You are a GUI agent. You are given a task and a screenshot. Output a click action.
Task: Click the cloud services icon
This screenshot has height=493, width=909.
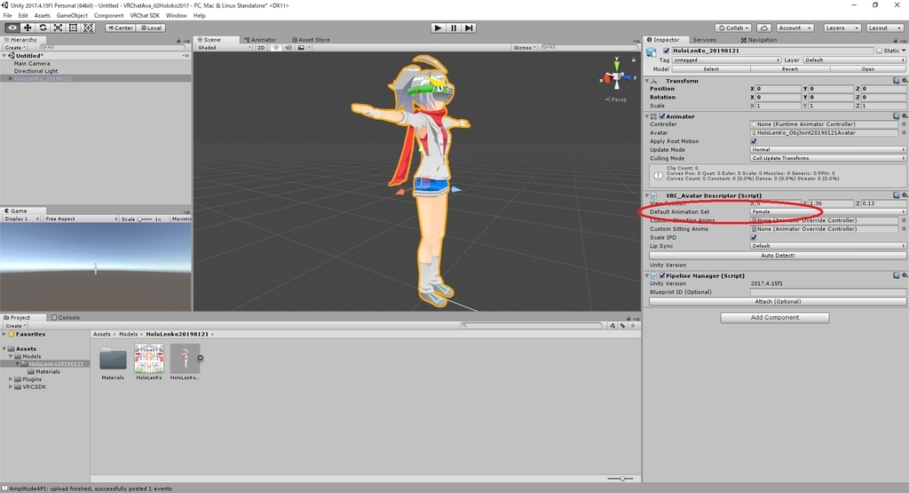click(764, 28)
